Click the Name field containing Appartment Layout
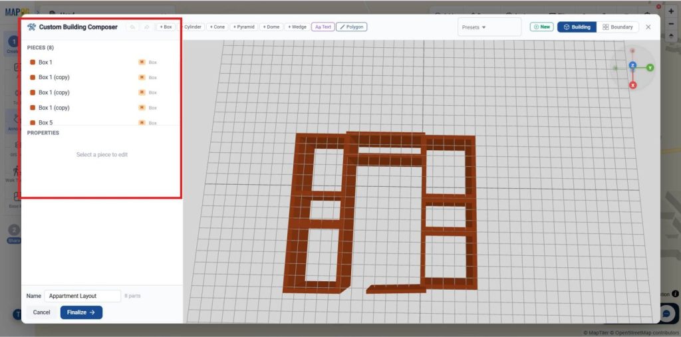The width and height of the screenshot is (681, 337). tap(82, 296)
